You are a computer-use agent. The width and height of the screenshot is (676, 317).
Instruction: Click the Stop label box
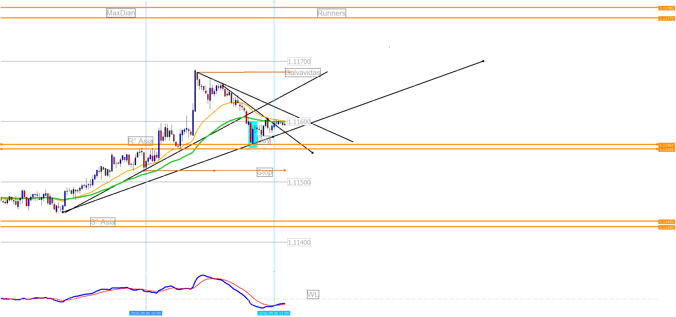[264, 172]
